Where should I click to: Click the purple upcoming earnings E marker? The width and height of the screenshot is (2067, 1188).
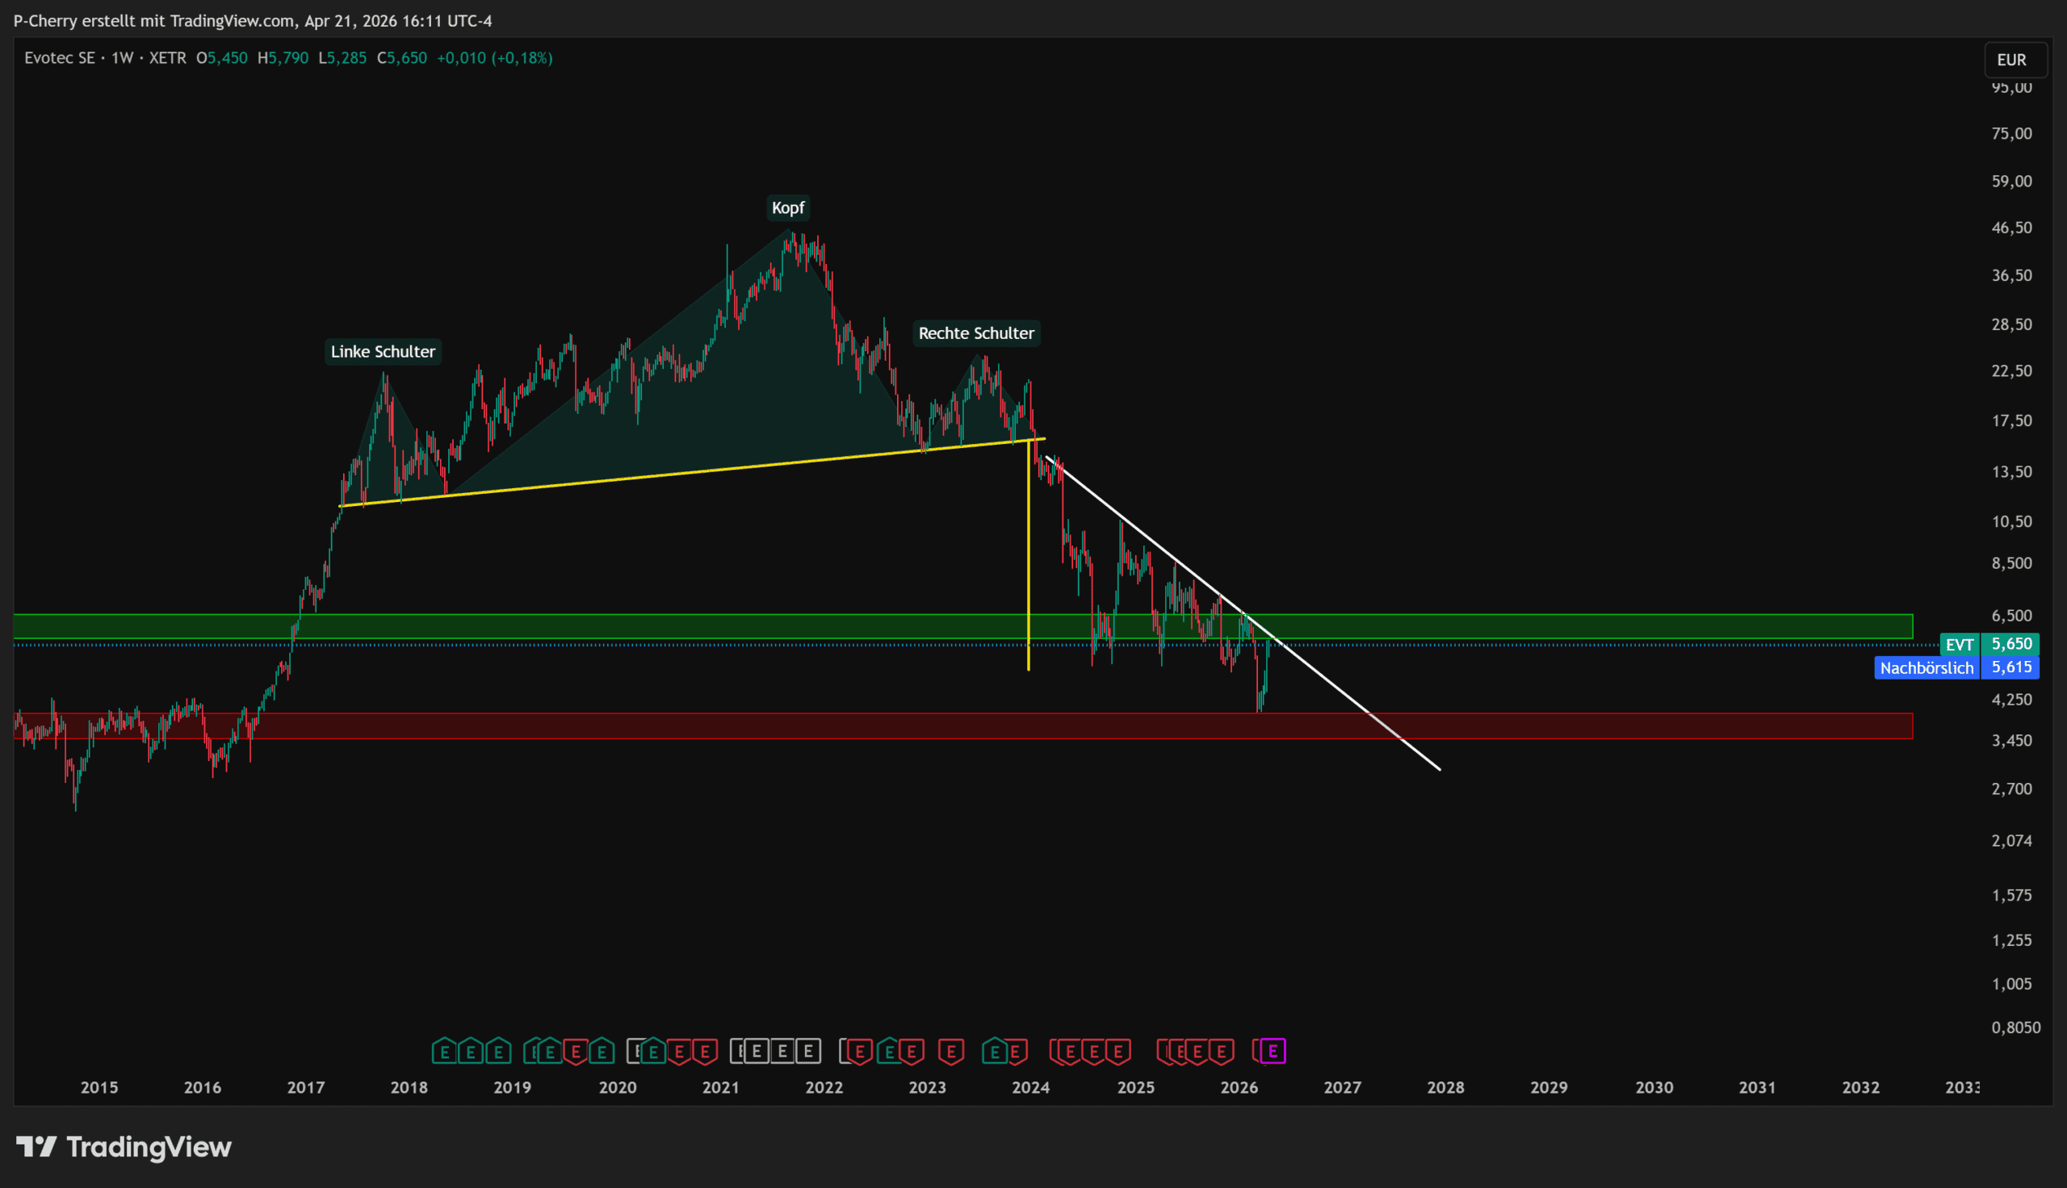1272,1051
